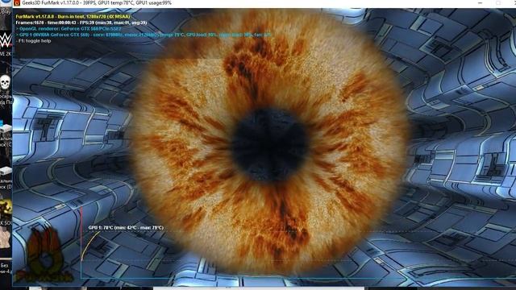Click the FurMark window title text
This screenshot has height=290, width=516.
(97, 3)
